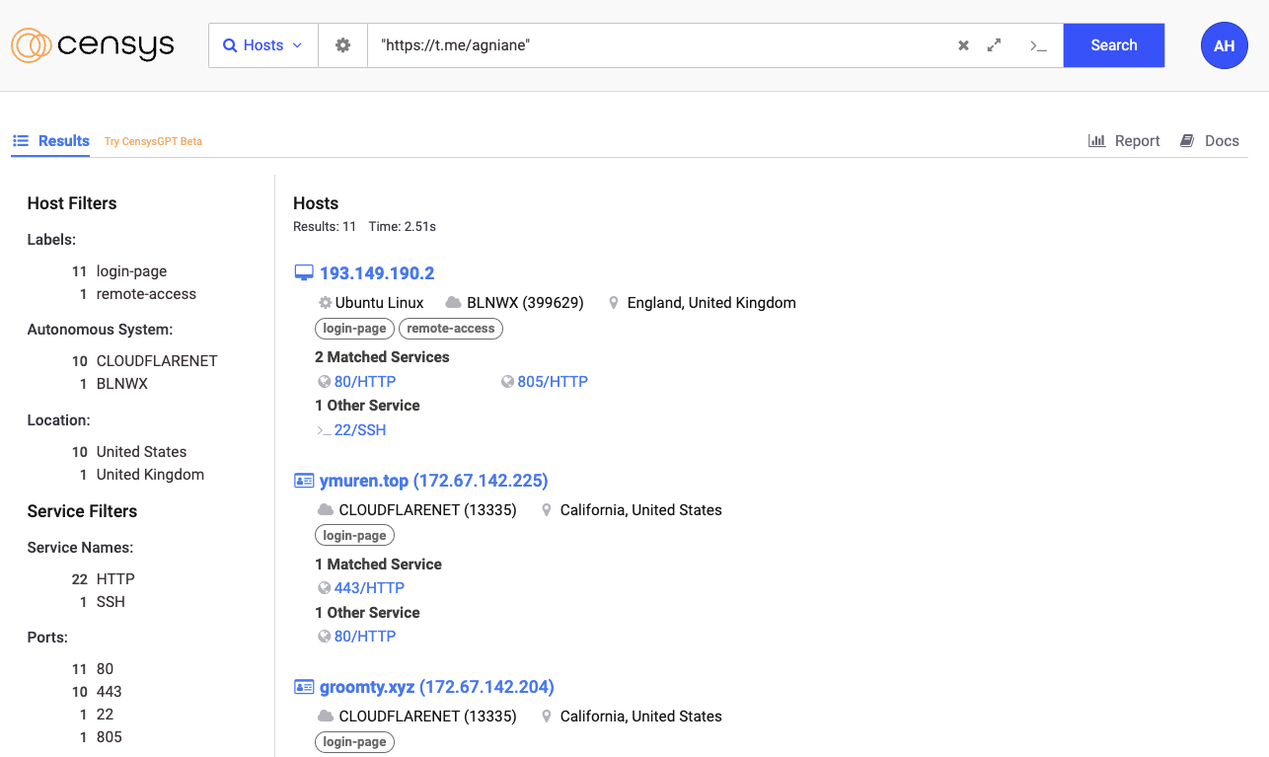Open Try CensysGPT Beta tab

point(153,142)
